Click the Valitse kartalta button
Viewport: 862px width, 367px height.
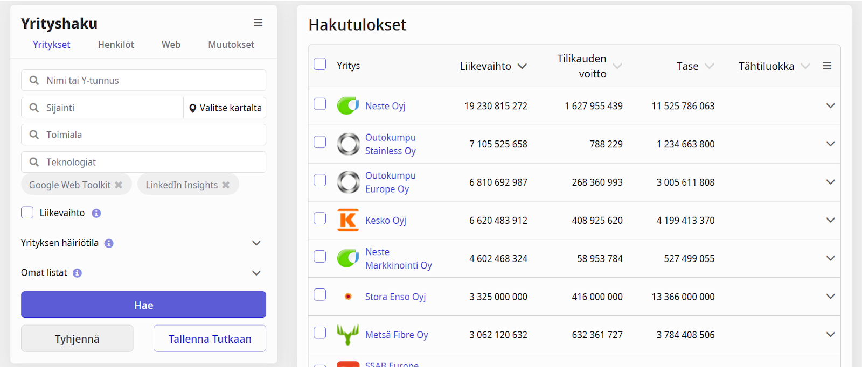coord(225,108)
